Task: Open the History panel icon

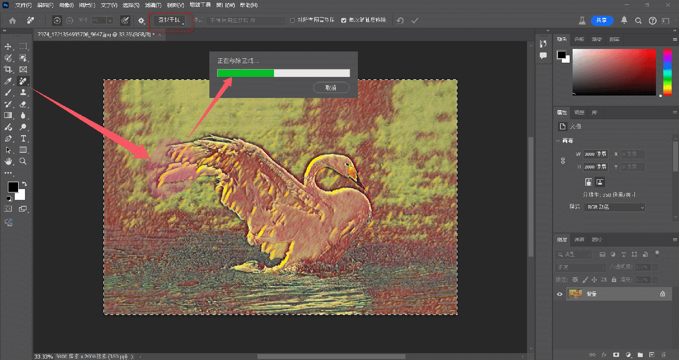Action: click(543, 45)
